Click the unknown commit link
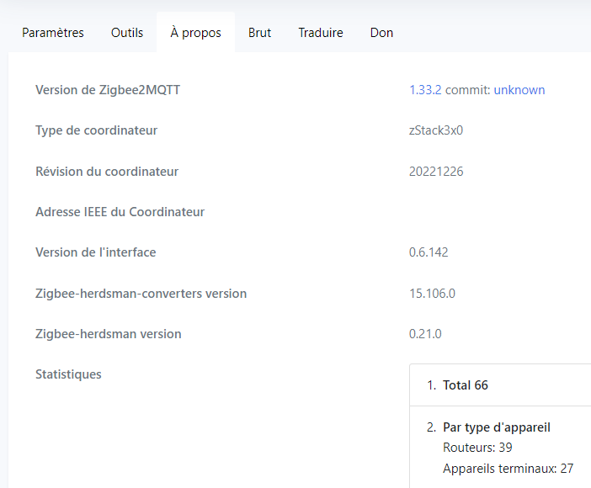Screen dimensions: 591x488 point(519,90)
